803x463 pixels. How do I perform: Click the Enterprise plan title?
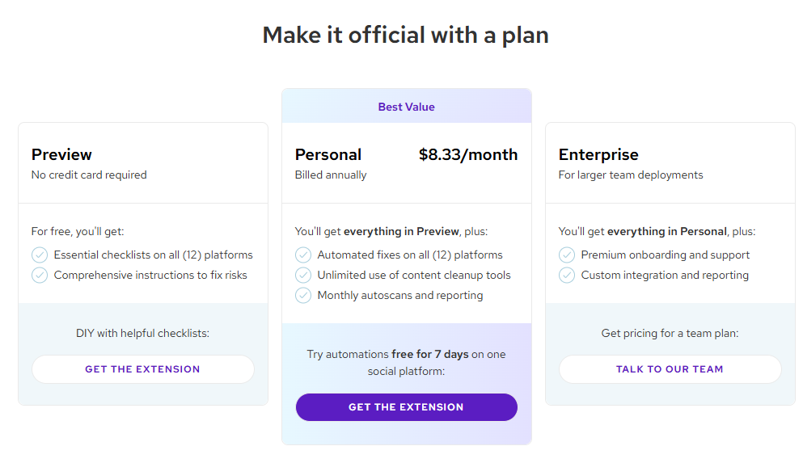click(x=598, y=154)
